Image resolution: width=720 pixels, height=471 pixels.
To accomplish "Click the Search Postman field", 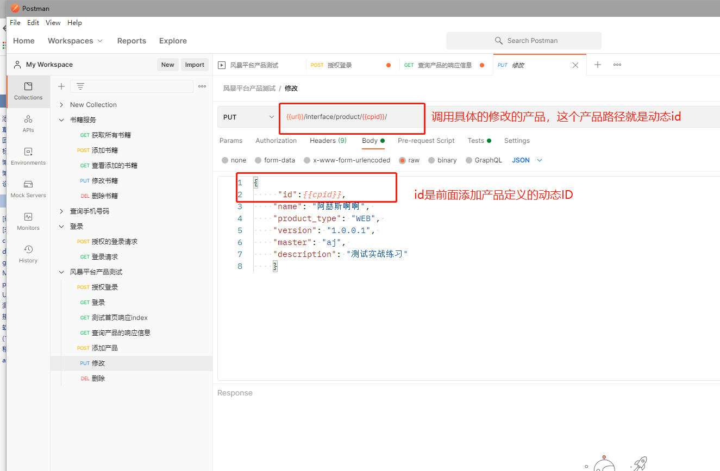I will point(524,41).
